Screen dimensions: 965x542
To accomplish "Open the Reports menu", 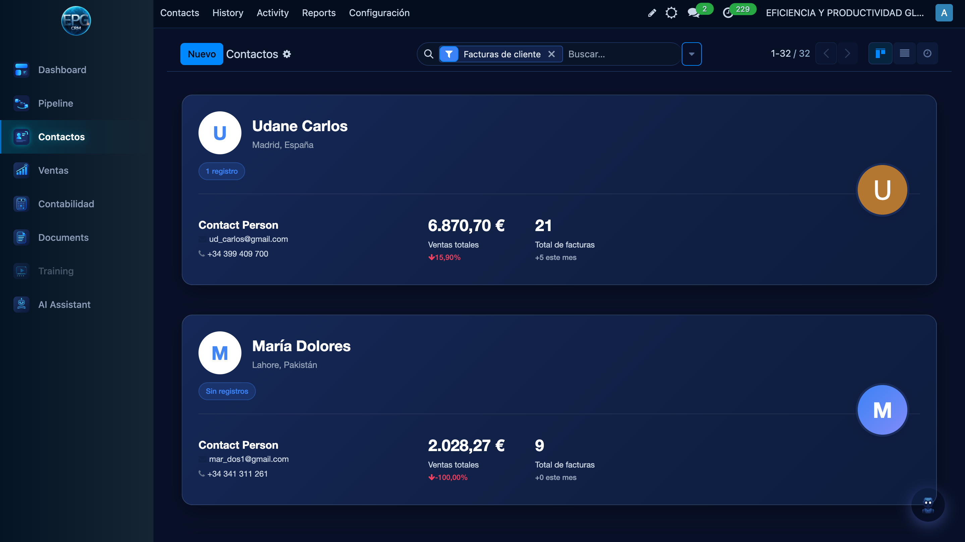I will coord(319,13).
